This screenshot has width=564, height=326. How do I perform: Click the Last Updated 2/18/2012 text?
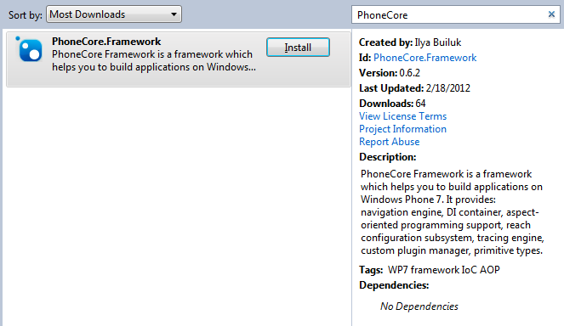(x=414, y=88)
